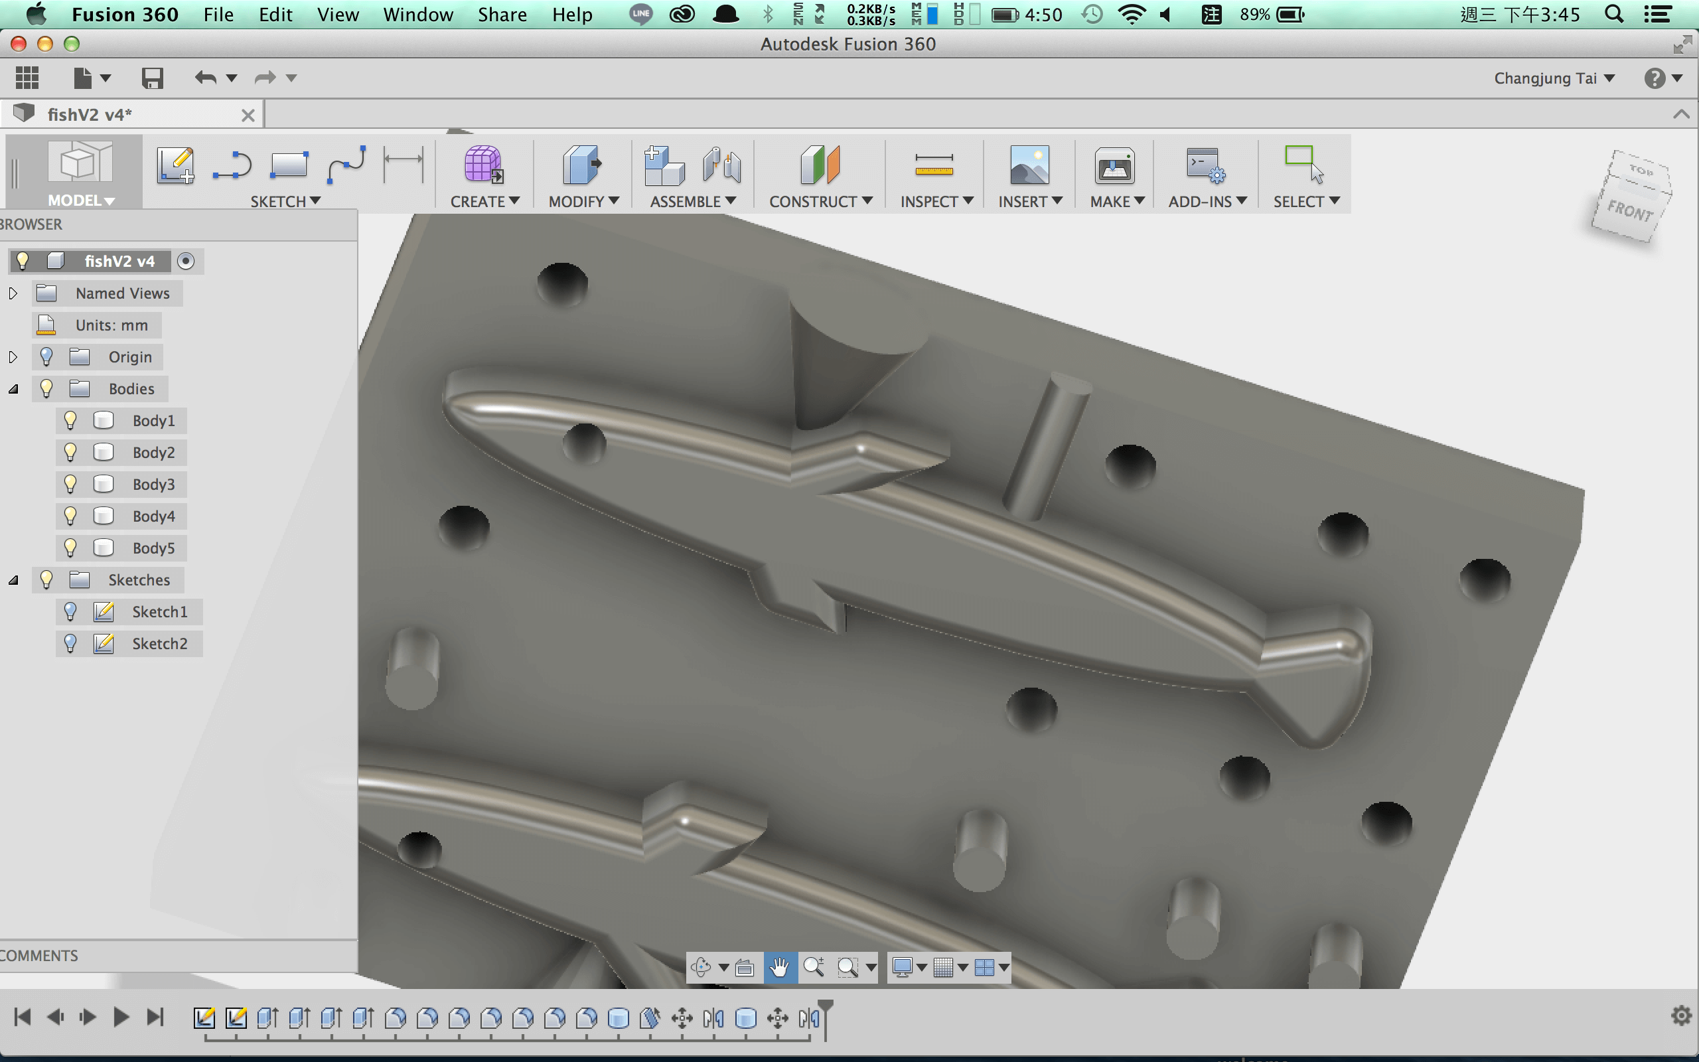Open macOS Spotlight search

click(1613, 14)
